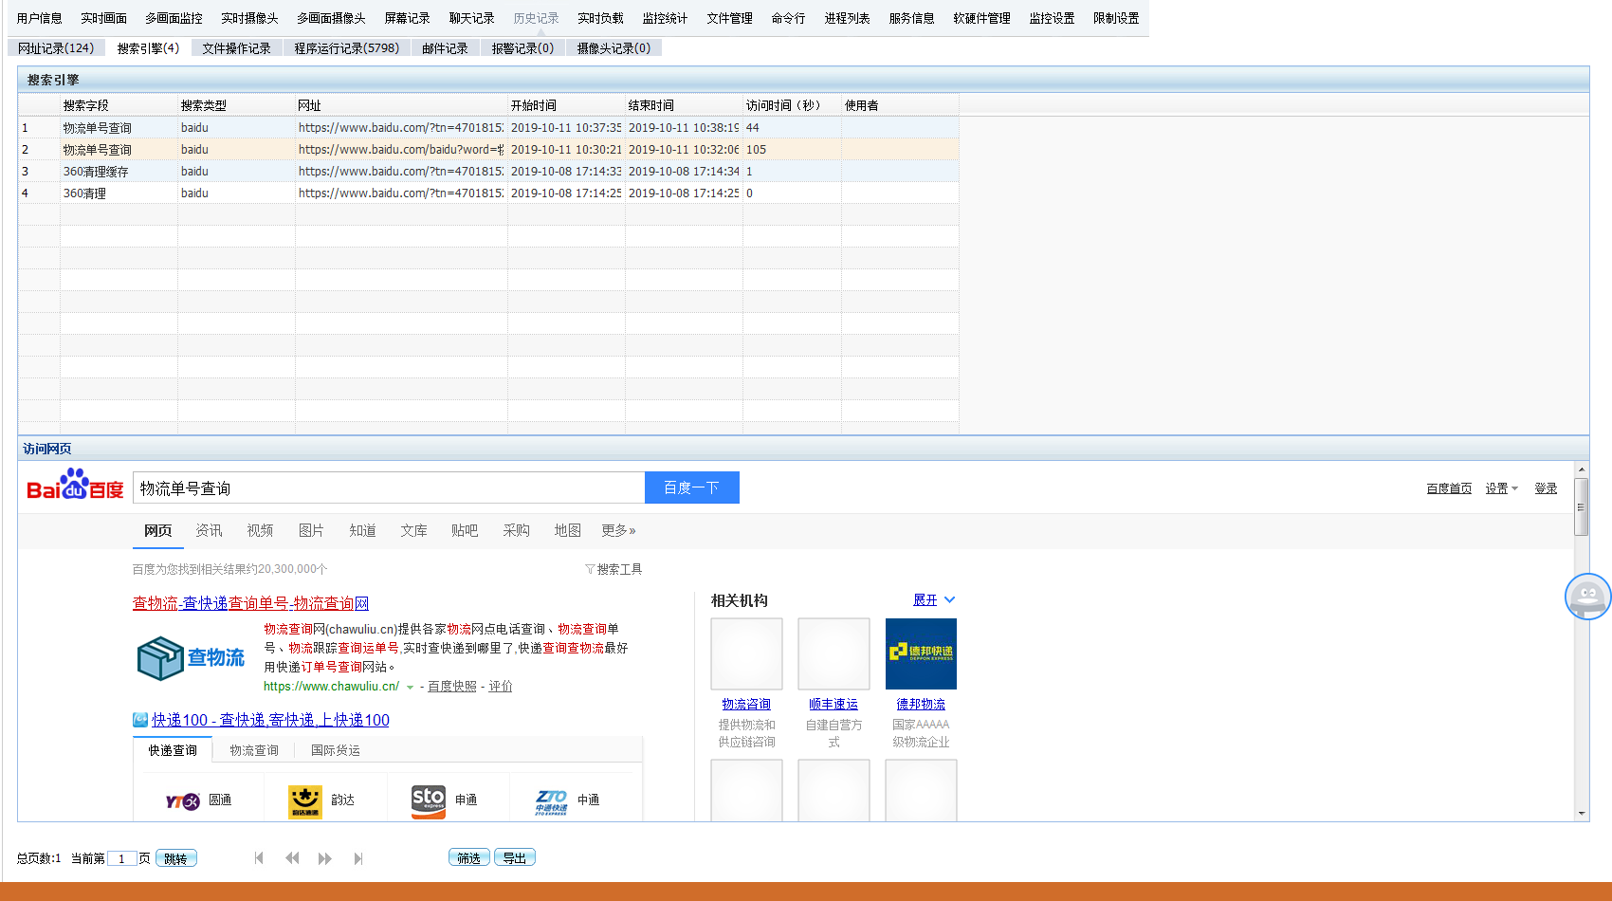Viewport: 1612px width, 901px height.
Task: Click the 百度一下 search button
Action: pos(691,487)
